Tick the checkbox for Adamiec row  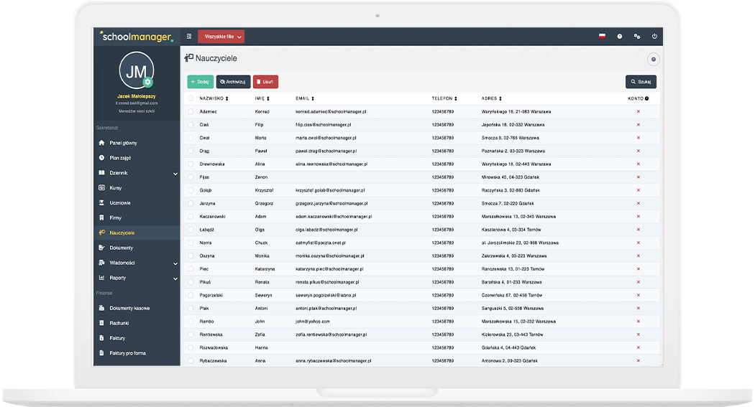(x=191, y=112)
